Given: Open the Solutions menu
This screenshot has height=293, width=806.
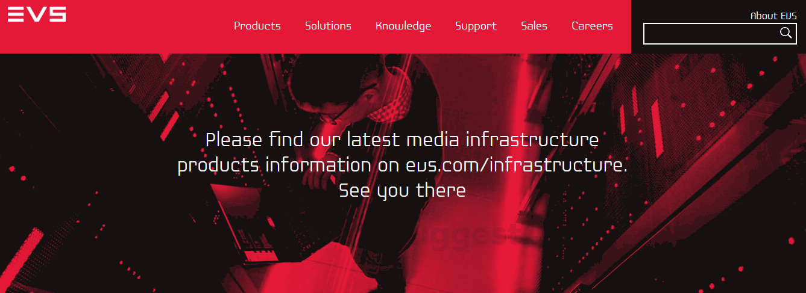Looking at the screenshot, I should pos(328,26).
